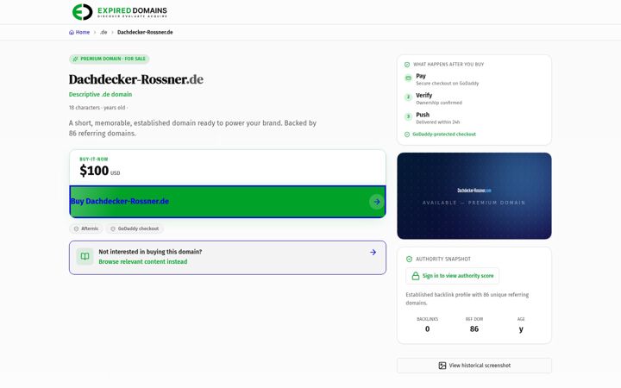Click the Dachdecker-Rossner.de breadcrumb text

(x=145, y=33)
